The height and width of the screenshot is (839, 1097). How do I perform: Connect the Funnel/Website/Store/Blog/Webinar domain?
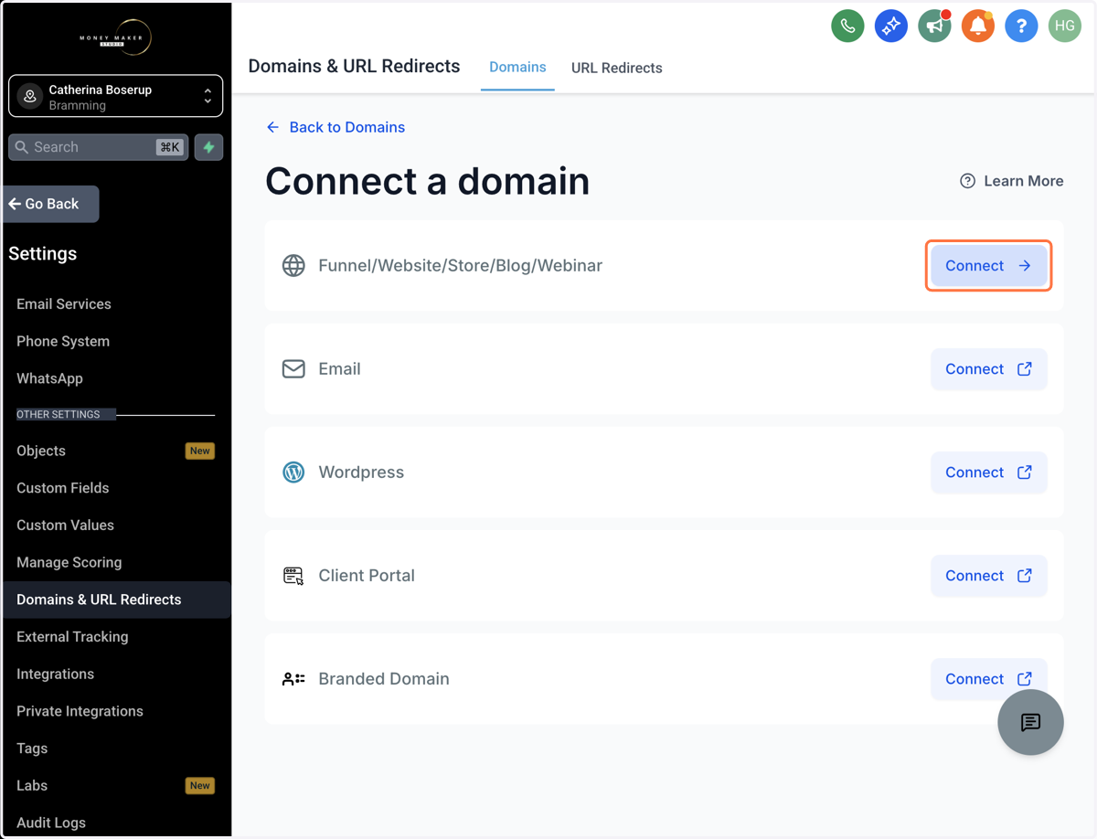tap(988, 266)
